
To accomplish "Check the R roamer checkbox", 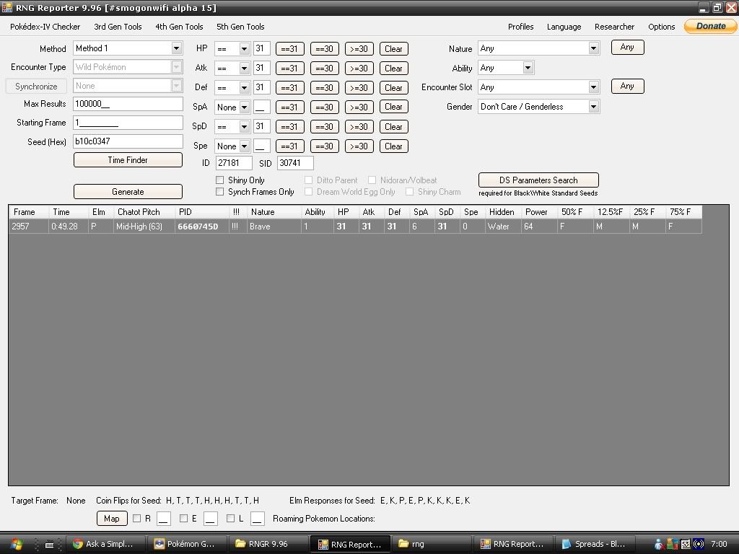I will (x=137, y=519).
